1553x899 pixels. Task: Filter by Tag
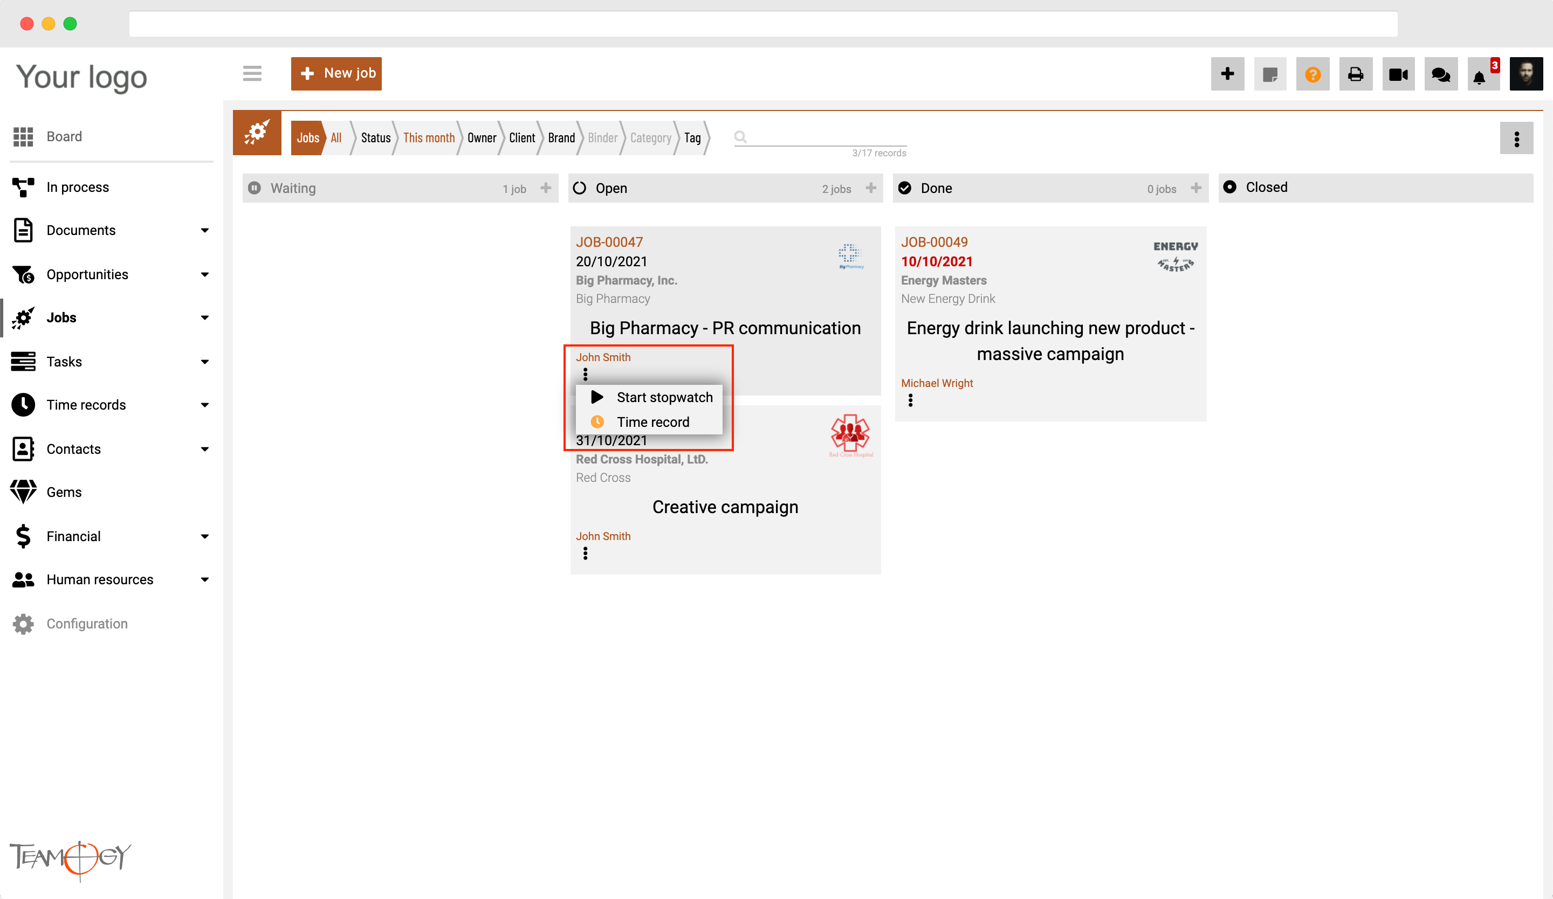692,138
